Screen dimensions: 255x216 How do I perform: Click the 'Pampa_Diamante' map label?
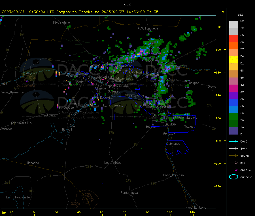pyautogui.click(x=12, y=92)
